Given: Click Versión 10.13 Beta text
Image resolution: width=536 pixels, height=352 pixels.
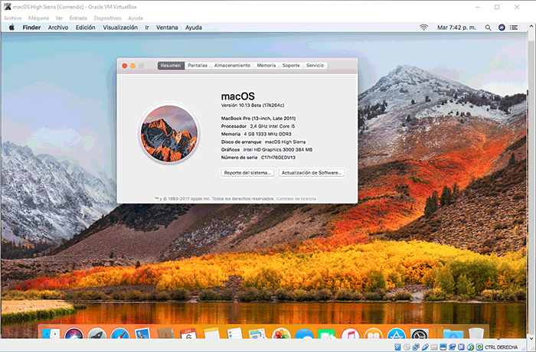Looking at the screenshot, I should pyautogui.click(x=252, y=106).
